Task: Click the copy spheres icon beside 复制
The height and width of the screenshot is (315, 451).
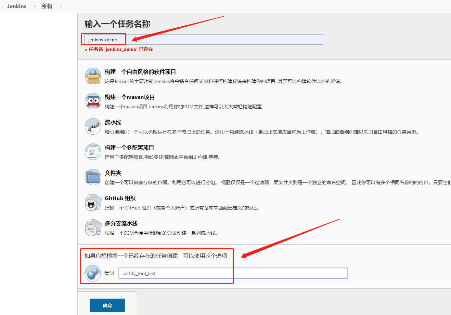Action: (x=93, y=273)
